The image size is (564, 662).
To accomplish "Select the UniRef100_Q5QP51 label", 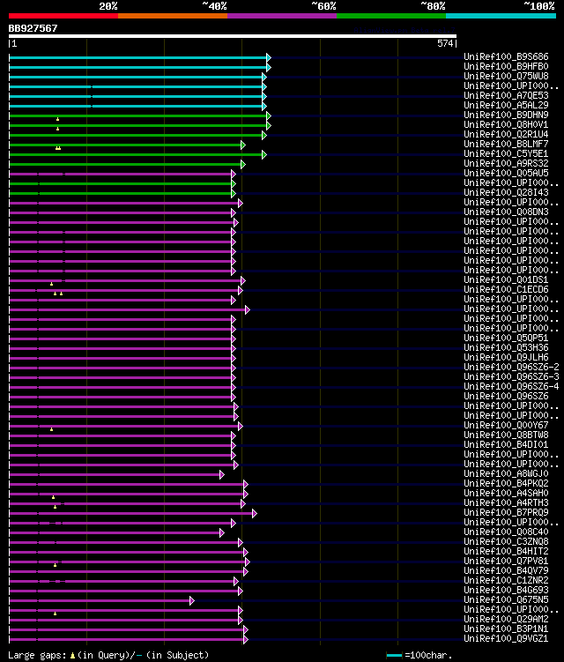I will pos(506,338).
